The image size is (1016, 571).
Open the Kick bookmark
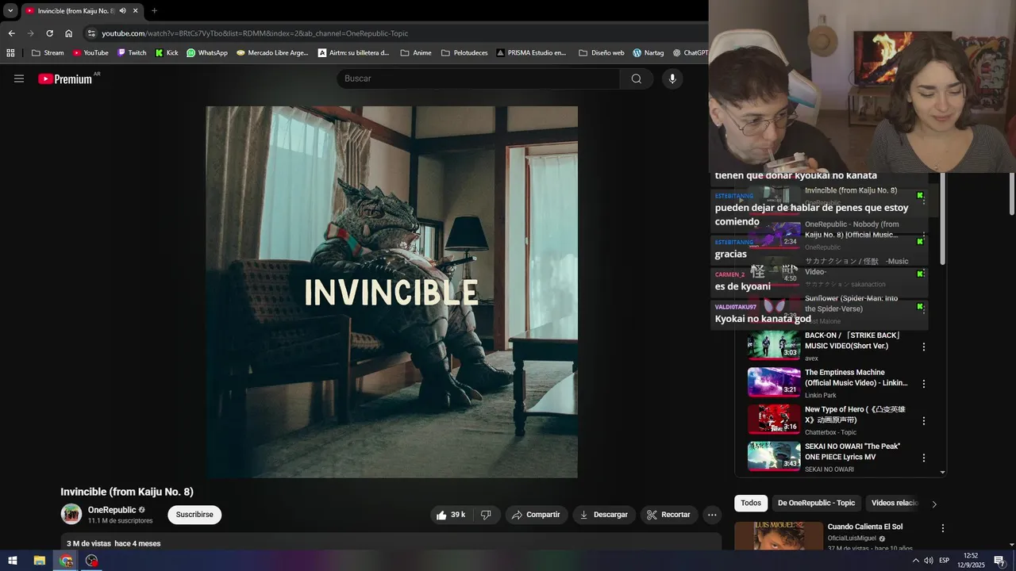(x=167, y=53)
